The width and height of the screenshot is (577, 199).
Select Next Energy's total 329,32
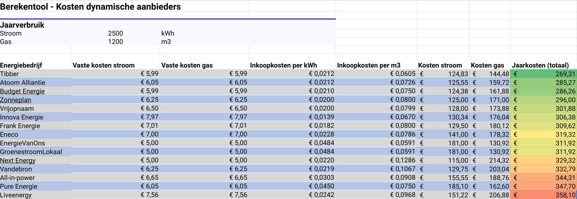point(544,160)
